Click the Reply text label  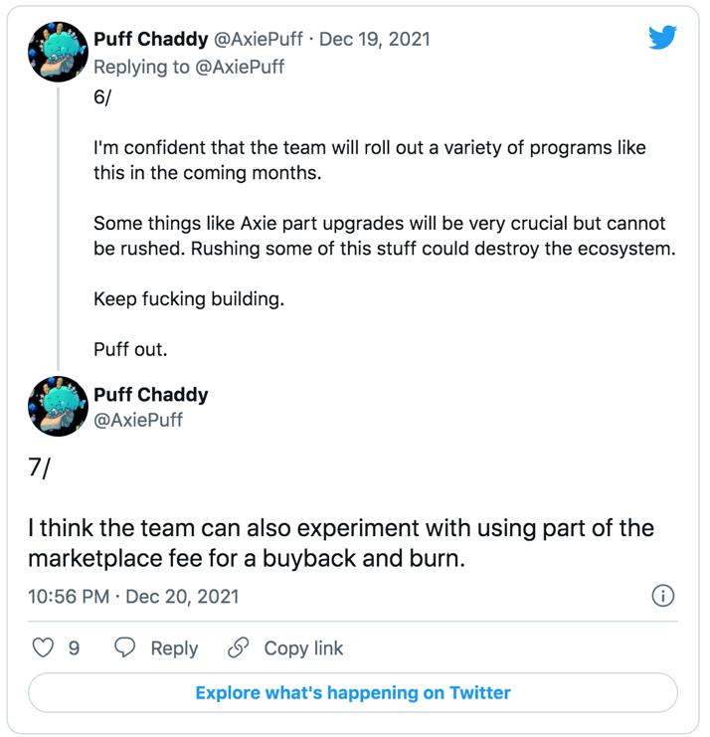174,648
